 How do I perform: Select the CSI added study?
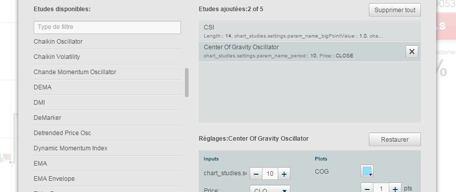(x=309, y=31)
